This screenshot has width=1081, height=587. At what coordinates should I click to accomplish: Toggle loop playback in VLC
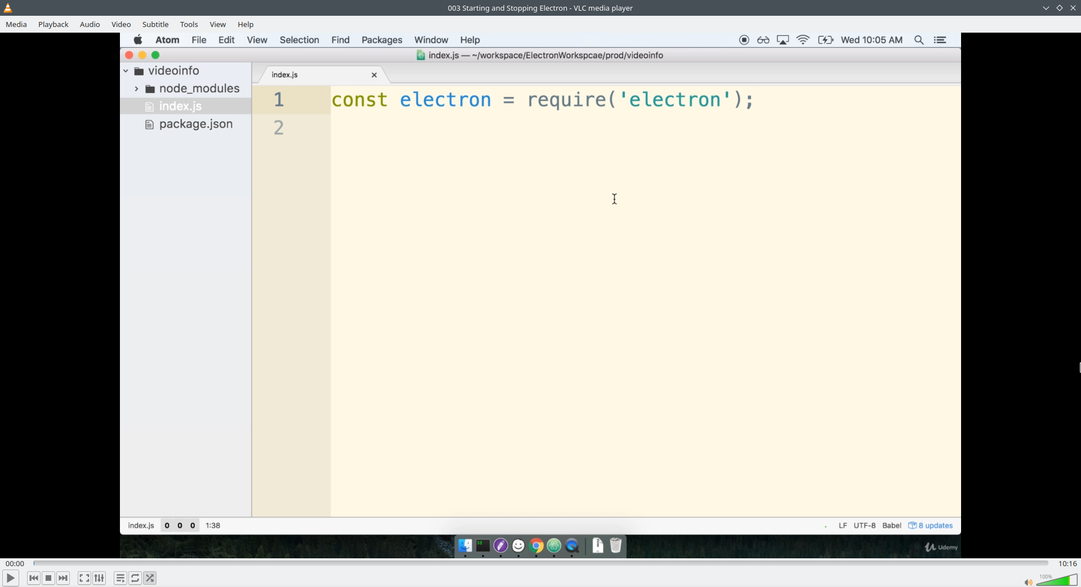(135, 578)
